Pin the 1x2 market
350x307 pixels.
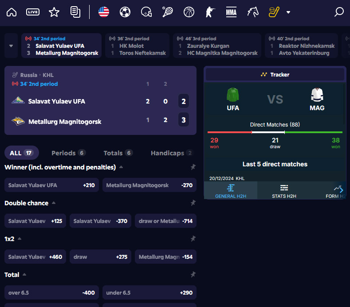pos(193,238)
